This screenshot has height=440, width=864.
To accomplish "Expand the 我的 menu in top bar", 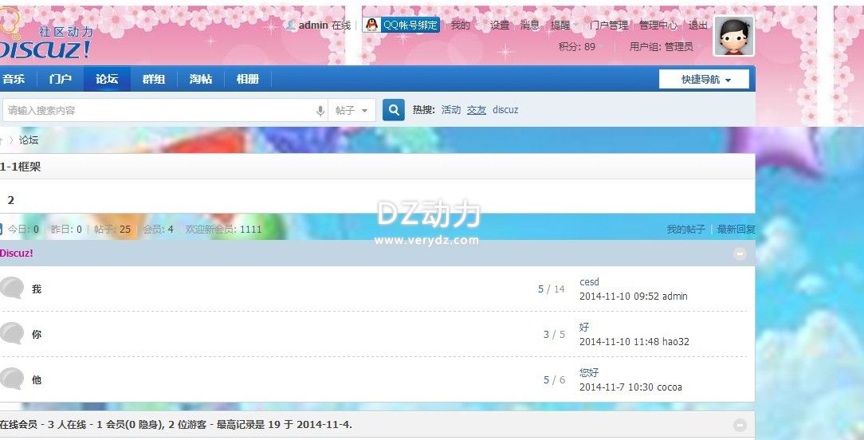I will (461, 26).
